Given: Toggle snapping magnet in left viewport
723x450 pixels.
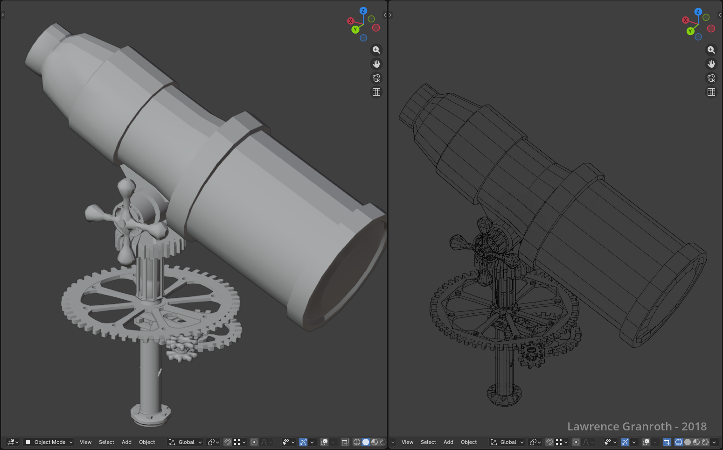Looking at the screenshot, I should 228,442.
